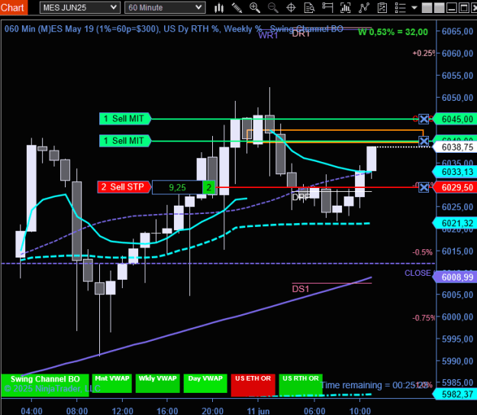Viewport: 477px width, 415px height.
Task: Open the Indicators dialog icon
Action: [x=346, y=8]
